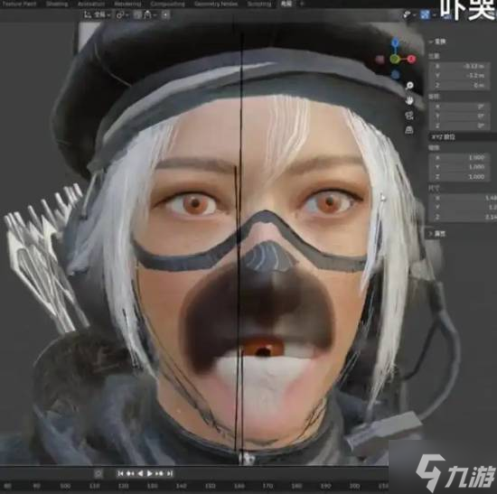Jump to end frame in timeline
The width and height of the screenshot is (497, 494).
click(170, 474)
